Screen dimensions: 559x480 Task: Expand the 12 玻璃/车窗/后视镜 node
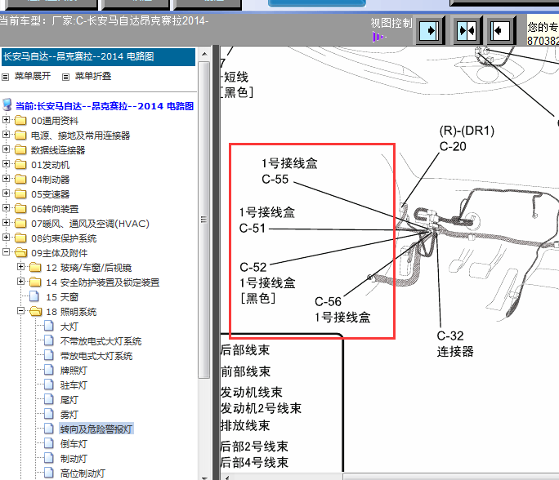click(20, 266)
